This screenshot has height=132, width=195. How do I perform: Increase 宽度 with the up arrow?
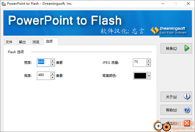[53, 61]
